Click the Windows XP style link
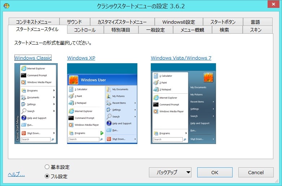The image size is (282, 186). [x=81, y=58]
